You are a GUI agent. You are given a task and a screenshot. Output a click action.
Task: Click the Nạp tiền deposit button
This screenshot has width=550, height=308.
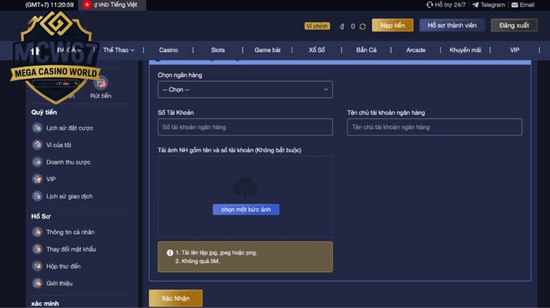tap(392, 25)
